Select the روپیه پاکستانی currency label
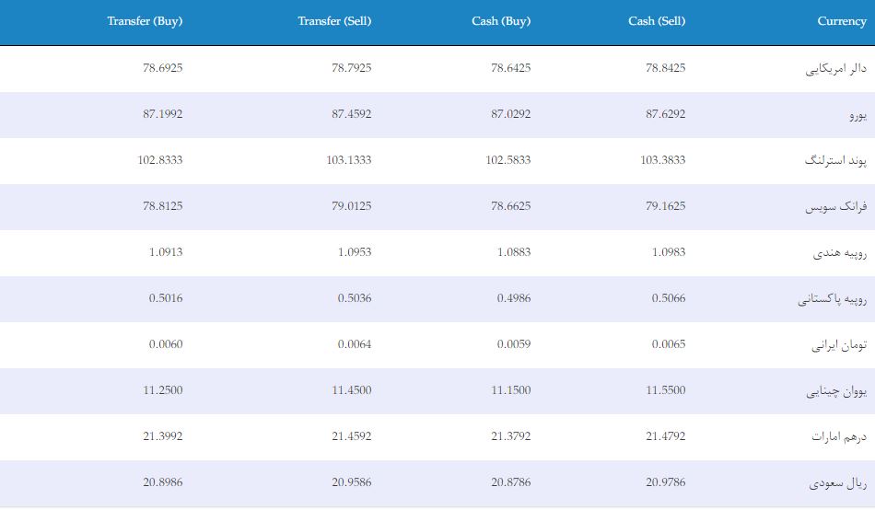Image resolution: width=875 pixels, height=510 pixels. tap(832, 298)
